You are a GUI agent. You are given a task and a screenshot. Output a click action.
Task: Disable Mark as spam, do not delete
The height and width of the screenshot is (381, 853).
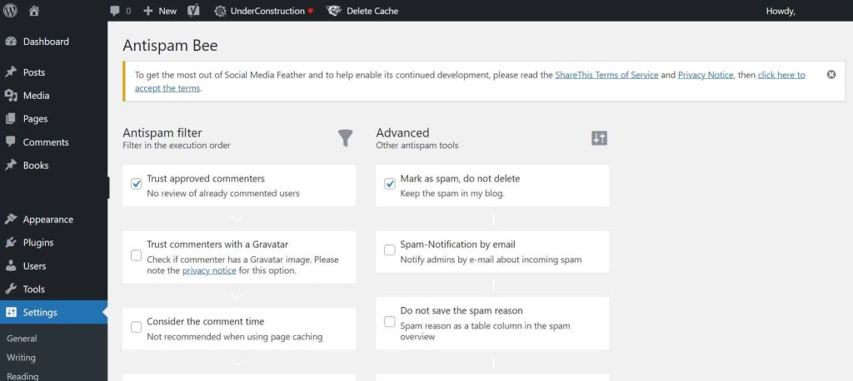[390, 184]
